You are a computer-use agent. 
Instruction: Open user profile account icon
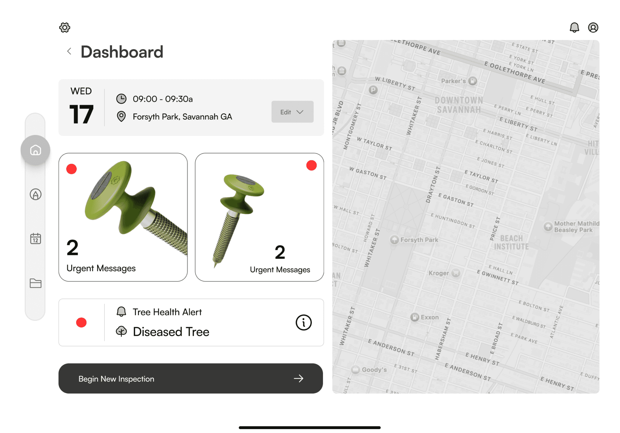[593, 27]
